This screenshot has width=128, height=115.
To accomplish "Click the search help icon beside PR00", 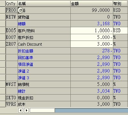I will pyautogui.click(x=20, y=10).
